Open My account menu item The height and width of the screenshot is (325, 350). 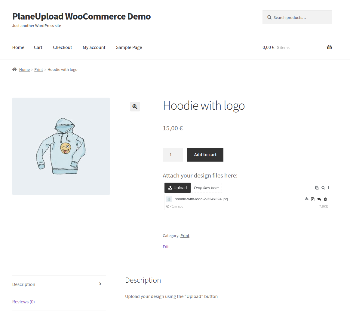coord(94,47)
